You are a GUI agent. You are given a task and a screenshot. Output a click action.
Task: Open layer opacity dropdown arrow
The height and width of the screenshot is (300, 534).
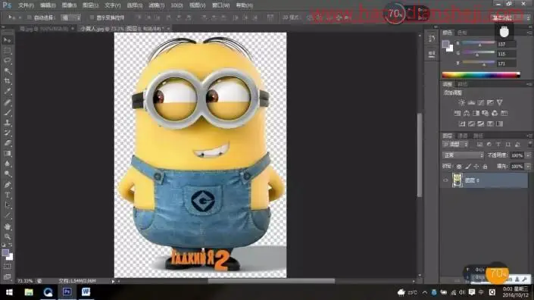(528, 155)
